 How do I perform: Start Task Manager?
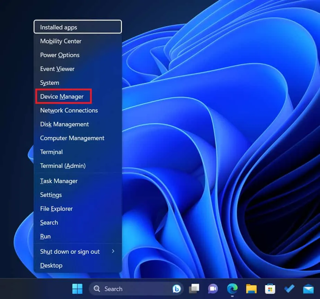point(78,181)
